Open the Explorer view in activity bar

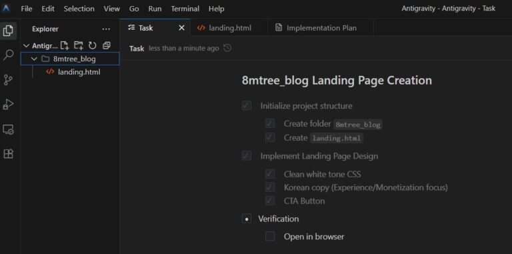[8, 31]
